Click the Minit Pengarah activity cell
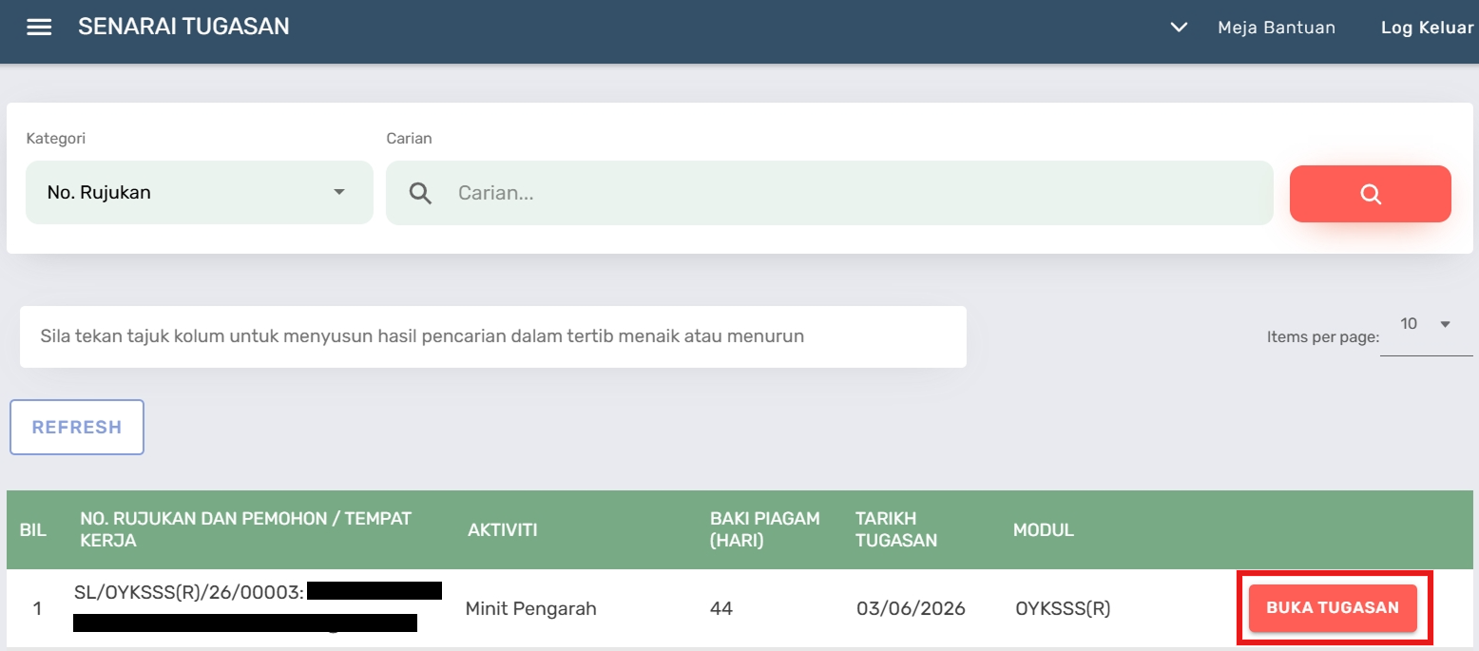 (531, 608)
